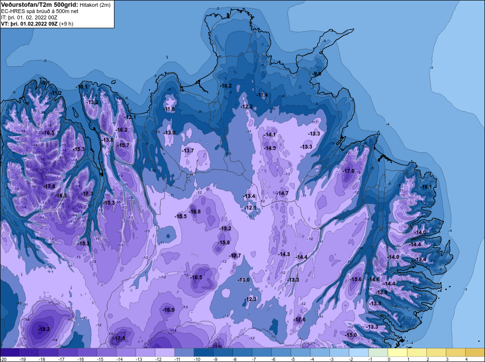Click the -17.6 temperature label
Screen dimensions: 485x362
pos(299,319)
